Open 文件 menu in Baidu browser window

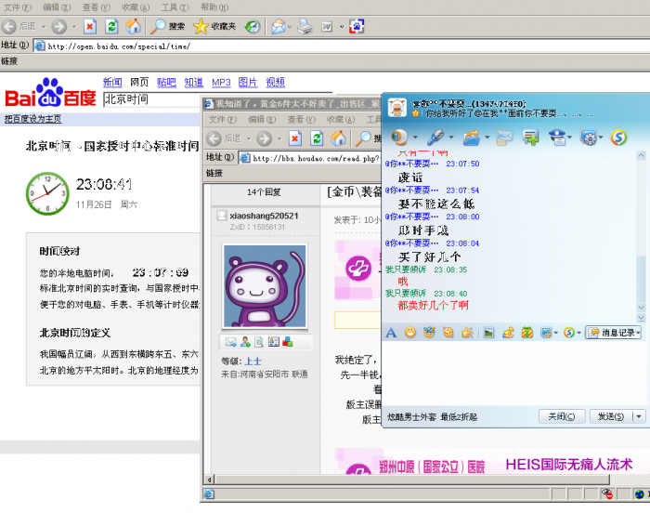(17, 7)
